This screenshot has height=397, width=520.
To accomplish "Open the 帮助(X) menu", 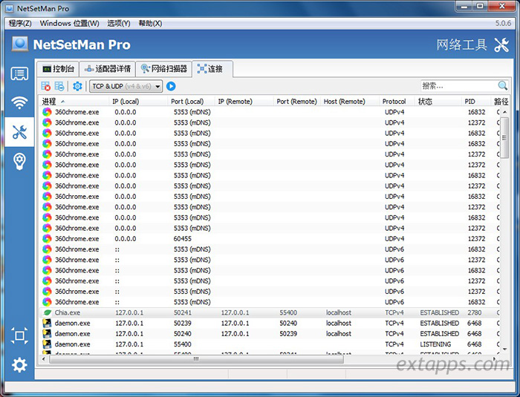I will coord(150,23).
